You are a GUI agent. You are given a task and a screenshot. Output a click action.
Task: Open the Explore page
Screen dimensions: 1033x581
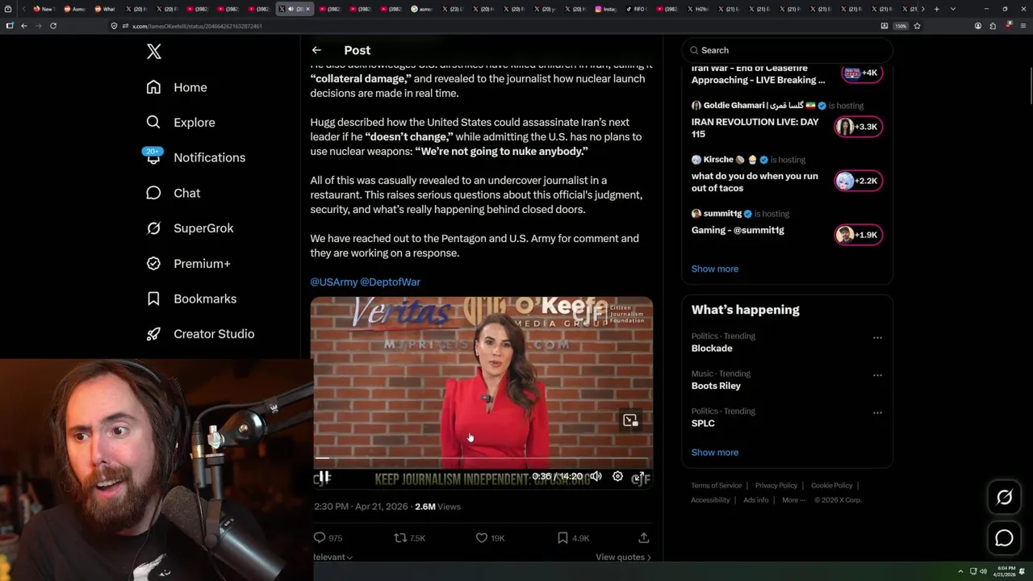pyautogui.click(x=181, y=123)
